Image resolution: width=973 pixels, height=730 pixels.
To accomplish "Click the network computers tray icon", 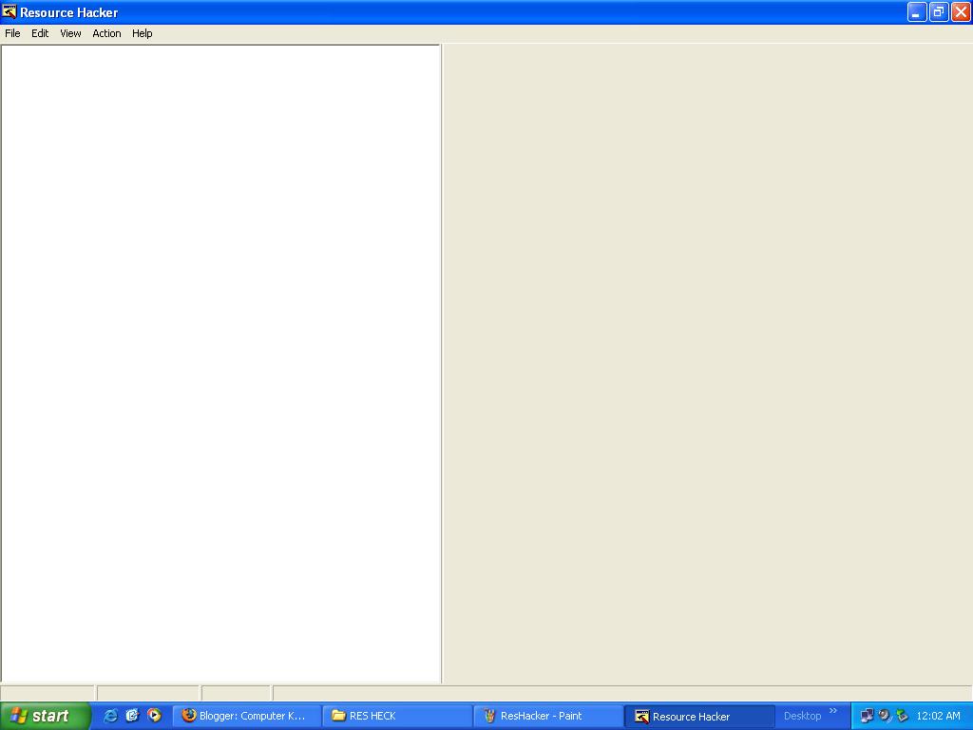I will point(867,716).
